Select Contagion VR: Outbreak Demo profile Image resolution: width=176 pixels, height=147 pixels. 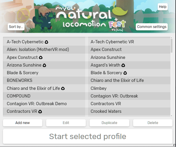44,104
